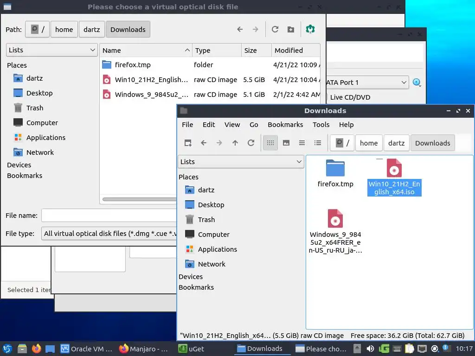This screenshot has width=475, height=356.
Task: Switch Downloads window to detailed list view
Action: coord(318,143)
